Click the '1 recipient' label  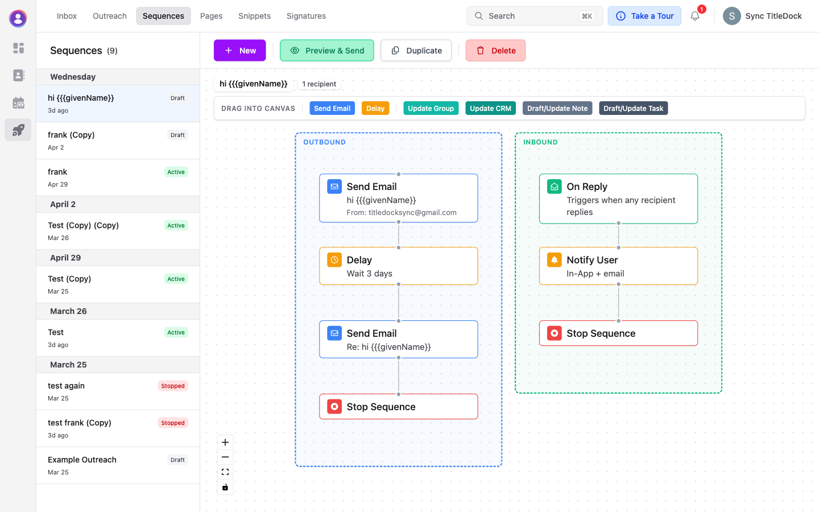point(319,84)
